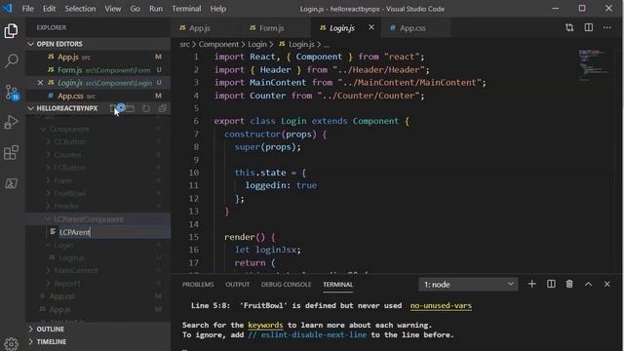Close Login.js in Open Editors list
Image resolution: width=624 pixels, height=351 pixels.
tap(40, 83)
